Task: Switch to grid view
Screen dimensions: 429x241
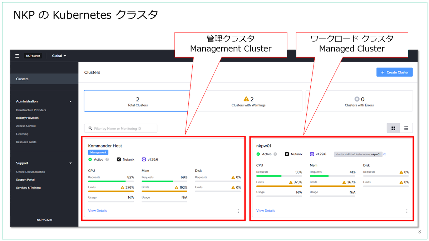Action: pos(393,128)
